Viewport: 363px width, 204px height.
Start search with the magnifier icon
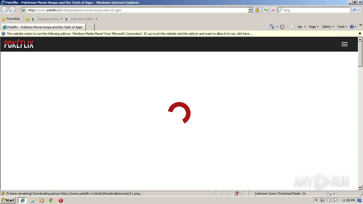[x=354, y=10]
